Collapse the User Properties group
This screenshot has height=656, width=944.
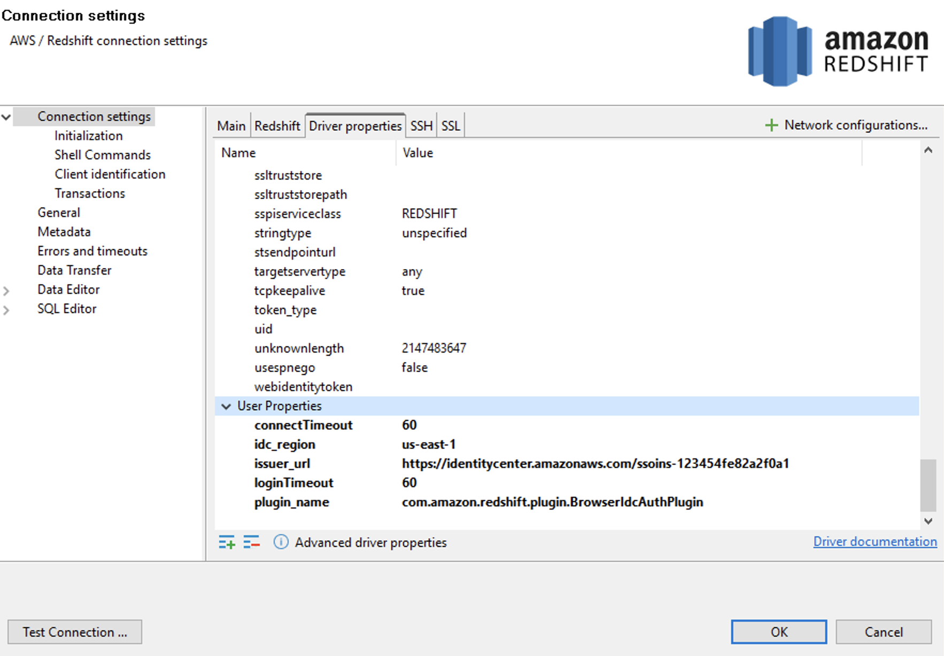click(226, 406)
